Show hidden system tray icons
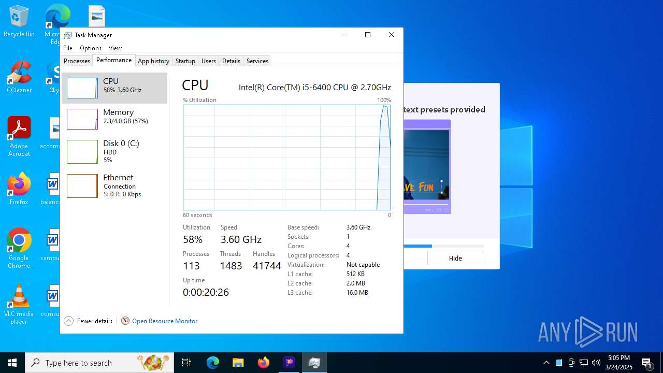This screenshot has height=373, width=663. pyautogui.click(x=546, y=363)
